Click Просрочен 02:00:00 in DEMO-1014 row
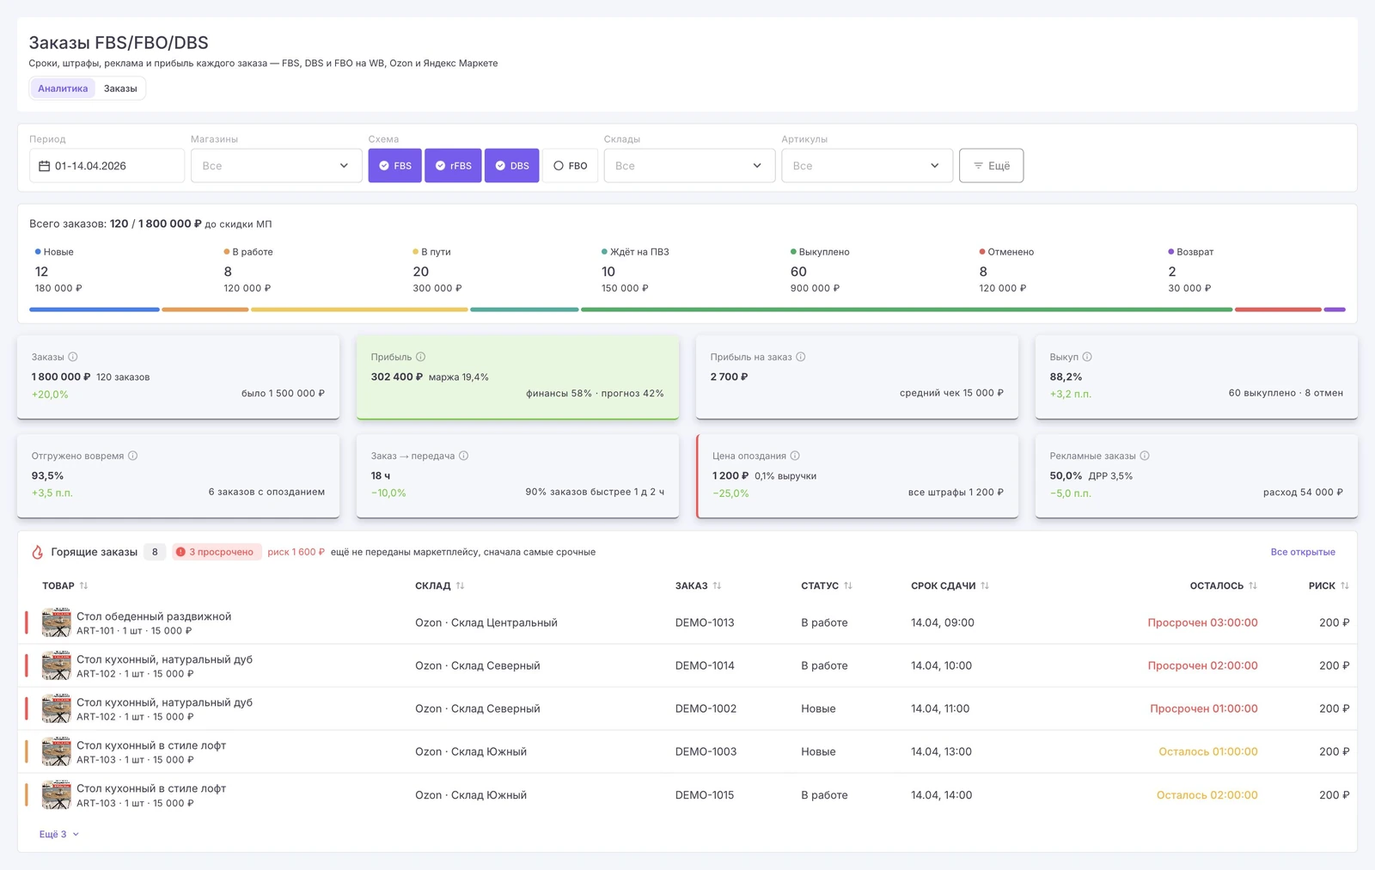 1202,665
